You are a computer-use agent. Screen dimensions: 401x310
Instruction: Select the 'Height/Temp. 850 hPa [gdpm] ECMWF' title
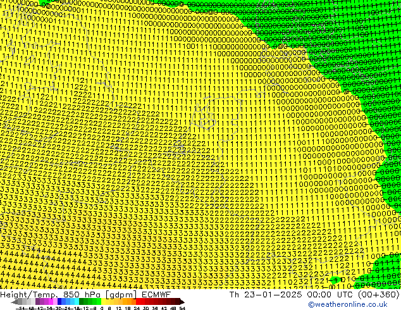click(85, 294)
